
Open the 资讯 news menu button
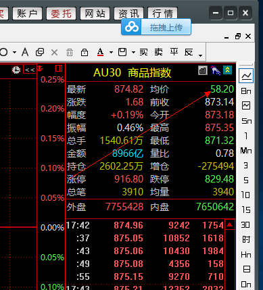128,13
